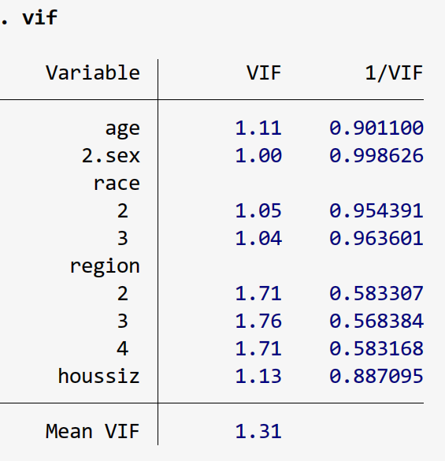
Task: Select the 1/VIF value 0.568384
Action: click(x=376, y=321)
